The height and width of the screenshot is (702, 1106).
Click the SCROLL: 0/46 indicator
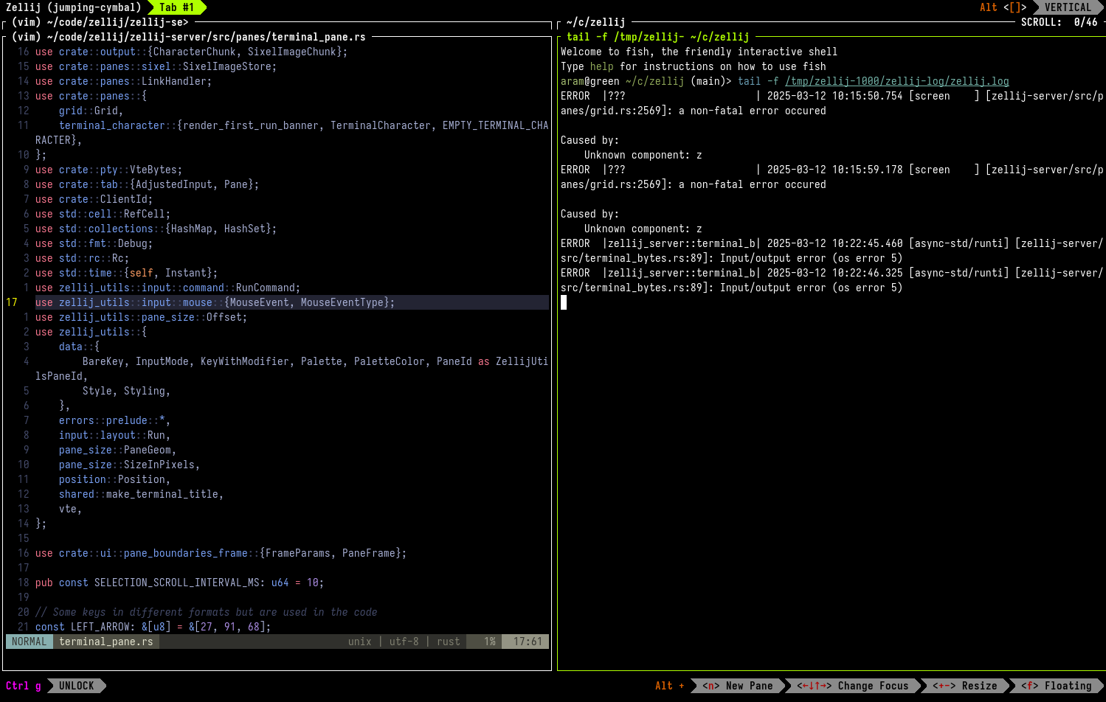click(x=1060, y=22)
